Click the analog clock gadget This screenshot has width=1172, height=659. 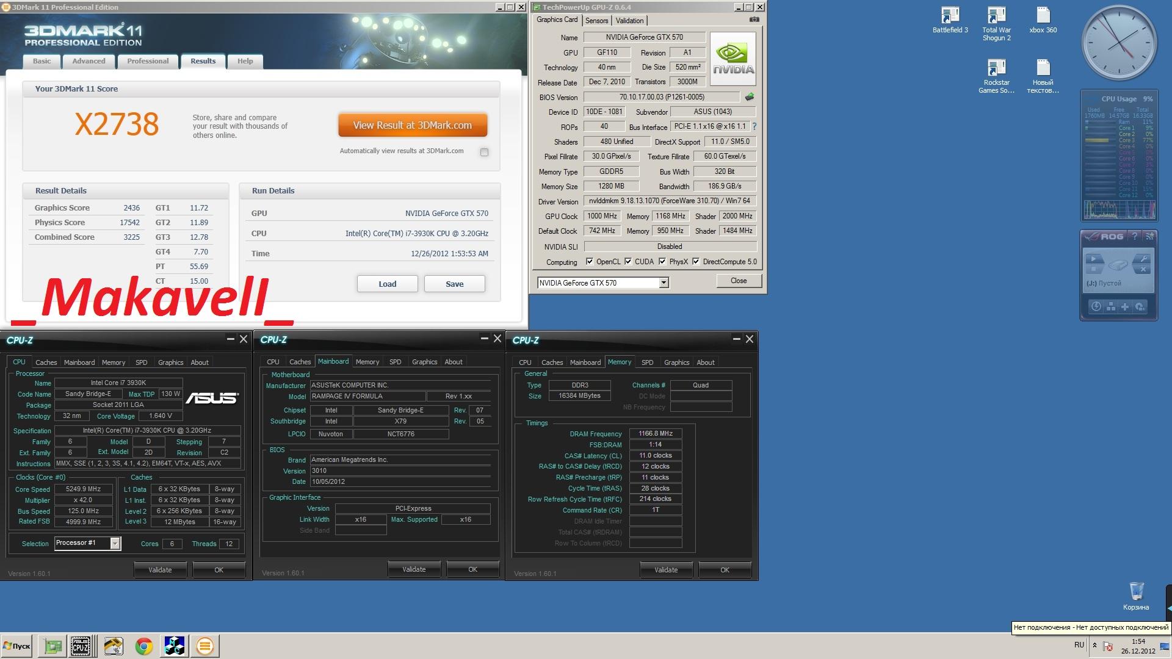click(1119, 43)
